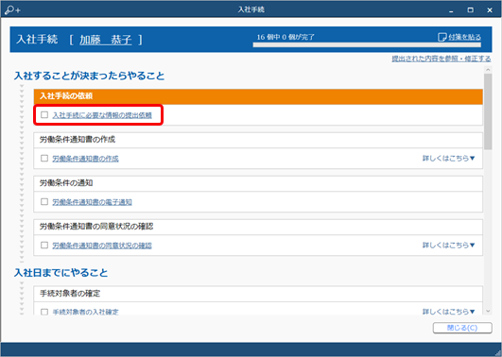This screenshot has height=357, width=502.
Task: Click the 入社日までにやること heading
Action: (61, 273)
